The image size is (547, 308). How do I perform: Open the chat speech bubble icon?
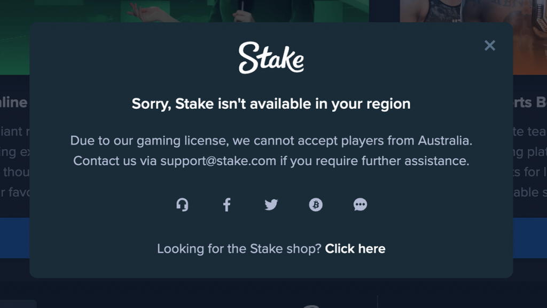pyautogui.click(x=360, y=205)
